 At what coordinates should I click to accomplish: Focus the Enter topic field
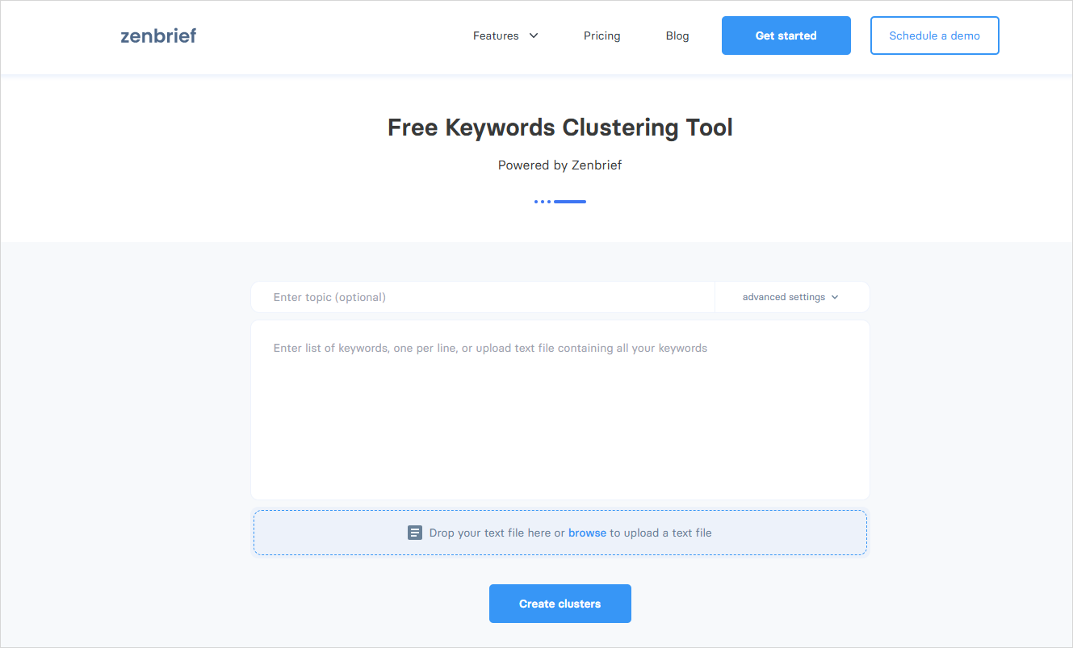483,297
